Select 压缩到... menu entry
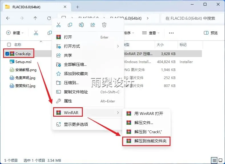This screenshot has width=225, height=164. click(88, 83)
